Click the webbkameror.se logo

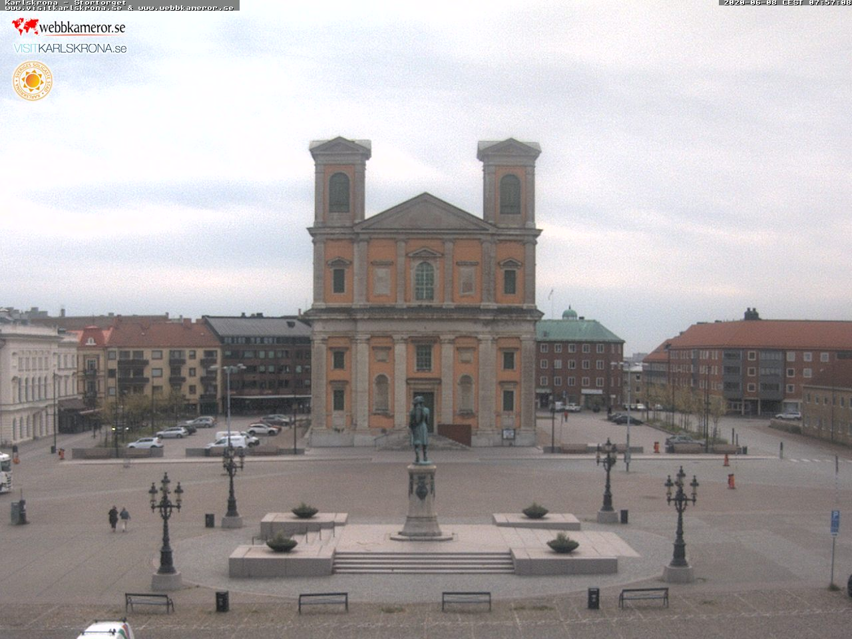click(69, 27)
